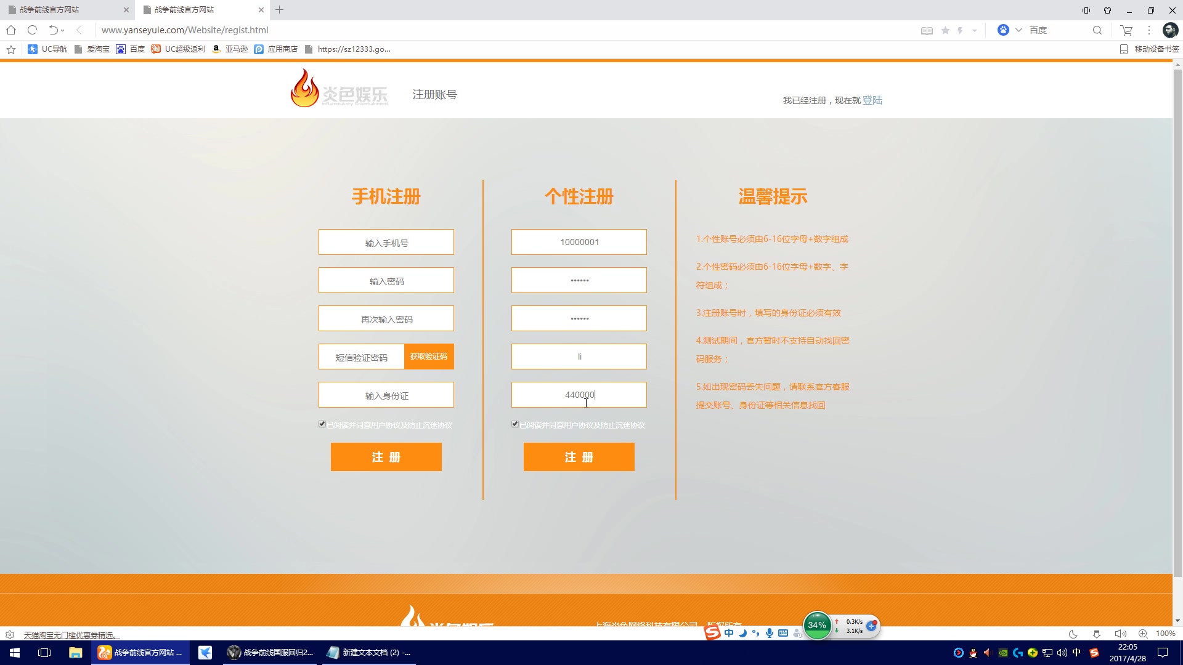Toggle agreement checkbox under 个性注册
The height and width of the screenshot is (665, 1183).
[x=515, y=424]
